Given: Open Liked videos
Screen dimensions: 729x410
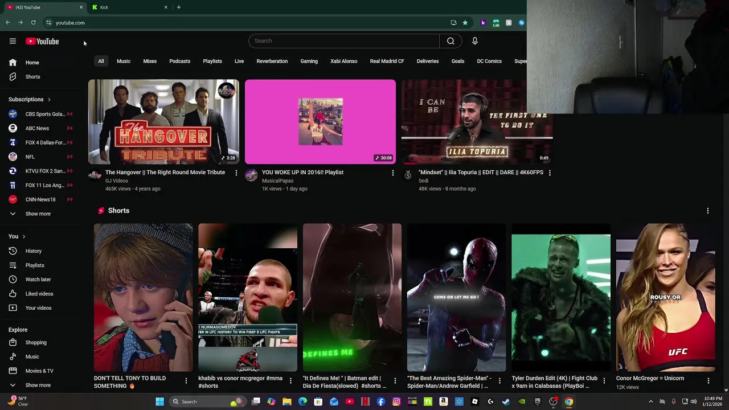Looking at the screenshot, I should coord(40,294).
